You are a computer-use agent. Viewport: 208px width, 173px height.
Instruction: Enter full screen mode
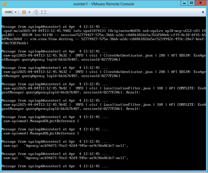pyautogui.click(x=44, y=12)
